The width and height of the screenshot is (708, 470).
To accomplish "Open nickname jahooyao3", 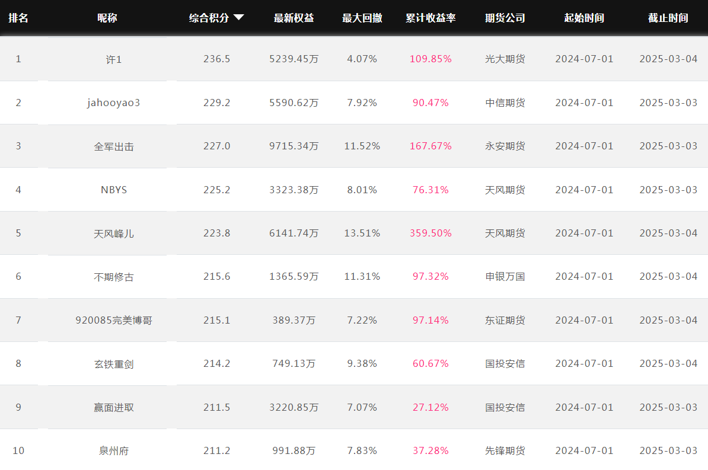I will (114, 103).
